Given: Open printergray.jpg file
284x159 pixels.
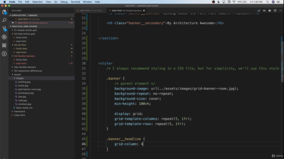Looking at the screenshot, I should click(x=42, y=93).
